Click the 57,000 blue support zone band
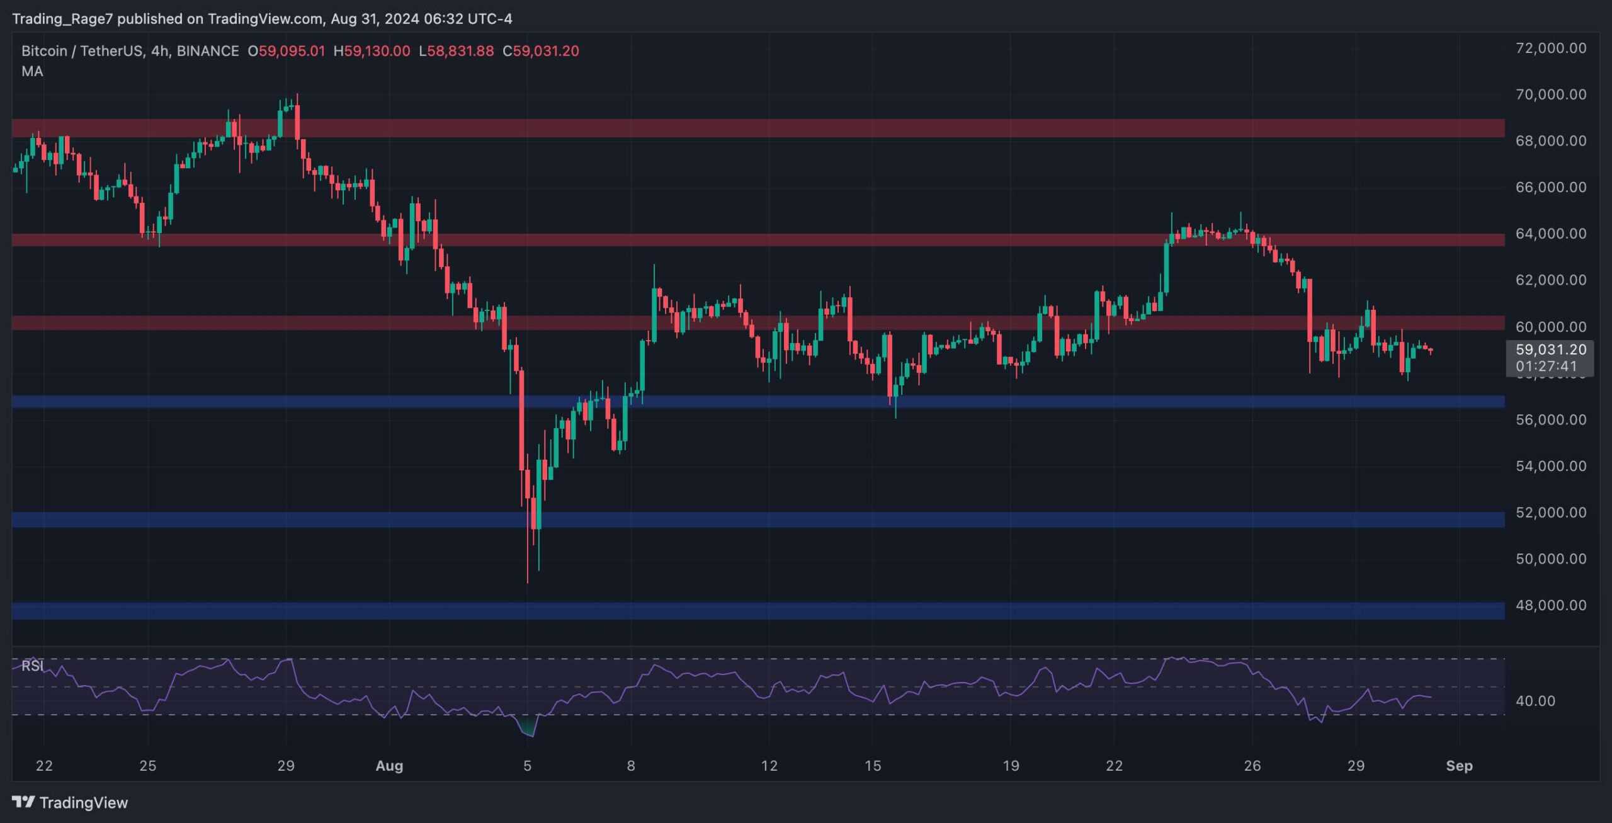This screenshot has height=823, width=1612. coord(1007,401)
